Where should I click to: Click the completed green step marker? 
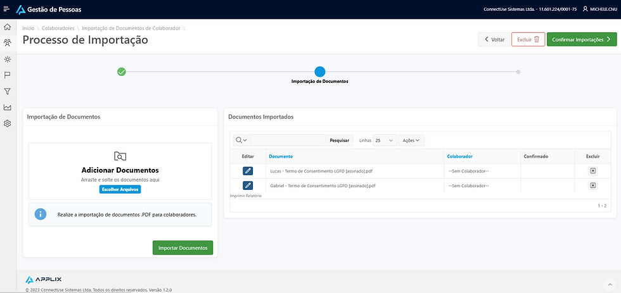[x=122, y=72]
